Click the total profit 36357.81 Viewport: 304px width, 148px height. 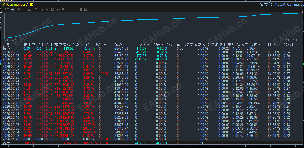coord(69,143)
